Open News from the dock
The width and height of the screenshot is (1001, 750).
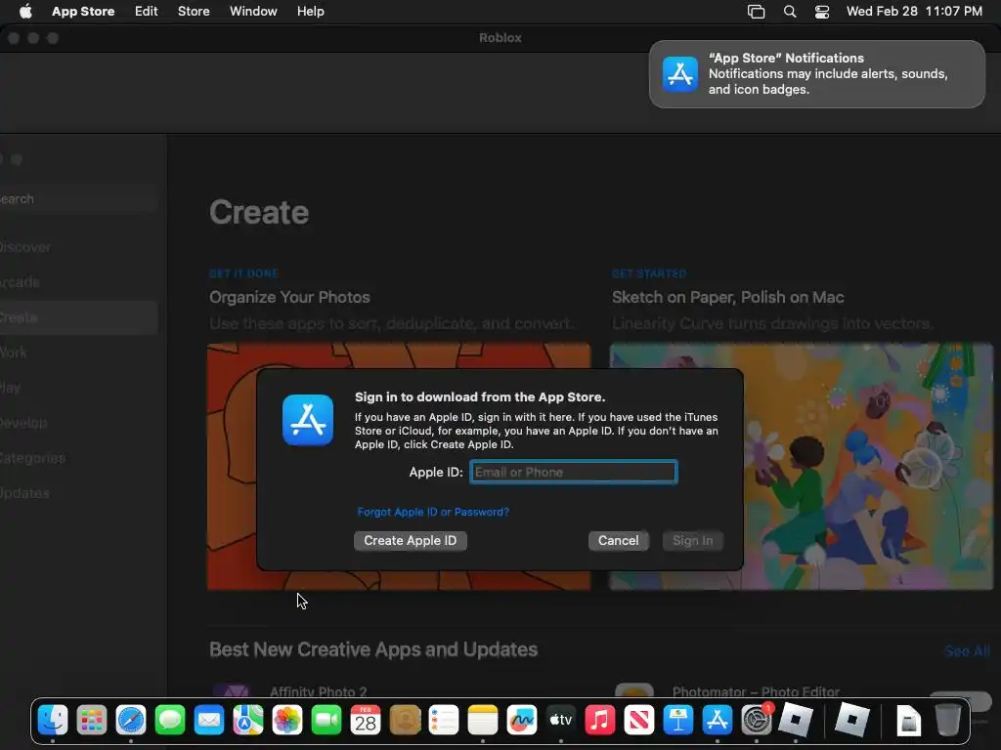tap(639, 721)
